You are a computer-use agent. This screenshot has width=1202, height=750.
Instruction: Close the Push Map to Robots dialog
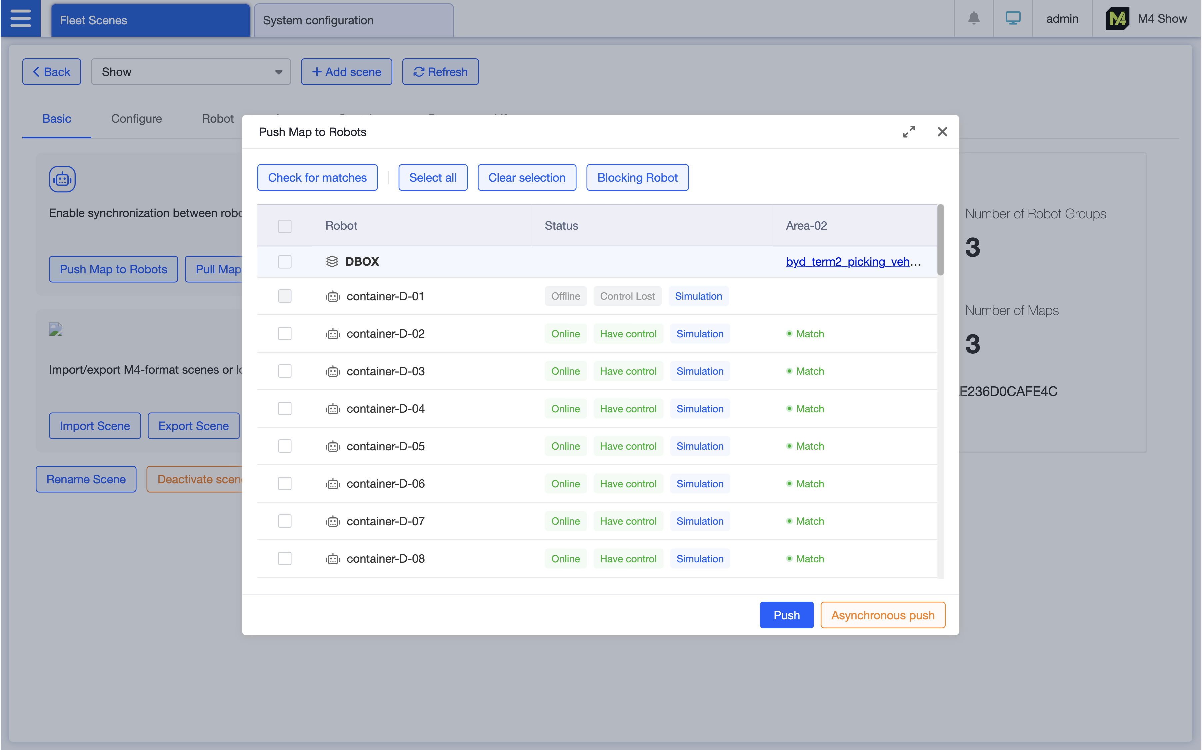click(942, 131)
